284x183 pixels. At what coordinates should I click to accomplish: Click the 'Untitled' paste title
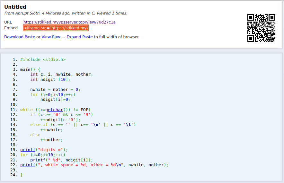[15, 7]
